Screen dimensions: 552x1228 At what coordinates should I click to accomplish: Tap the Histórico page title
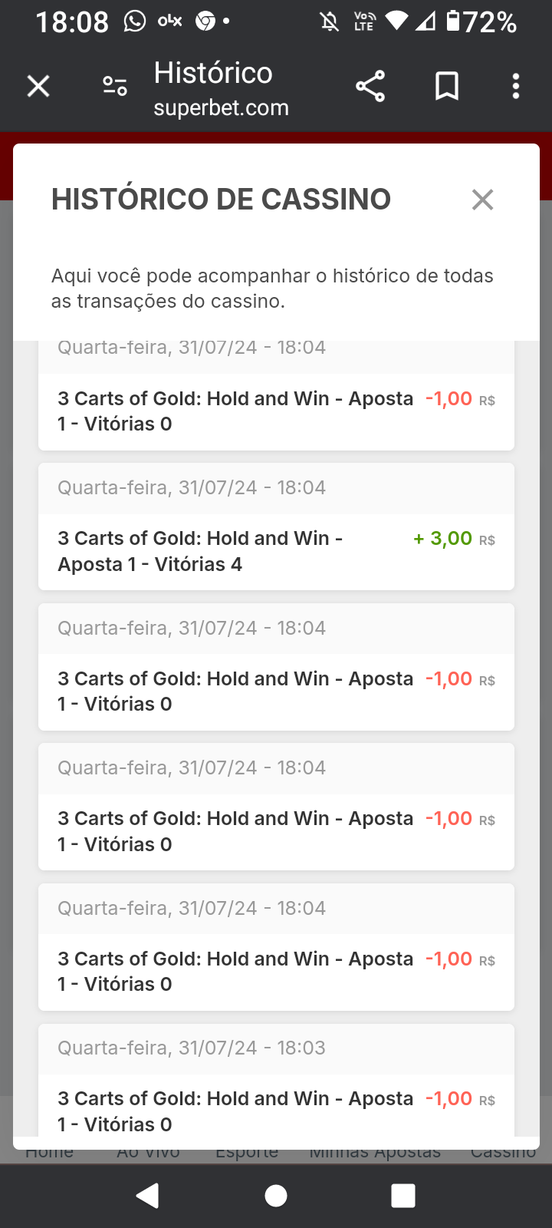213,73
